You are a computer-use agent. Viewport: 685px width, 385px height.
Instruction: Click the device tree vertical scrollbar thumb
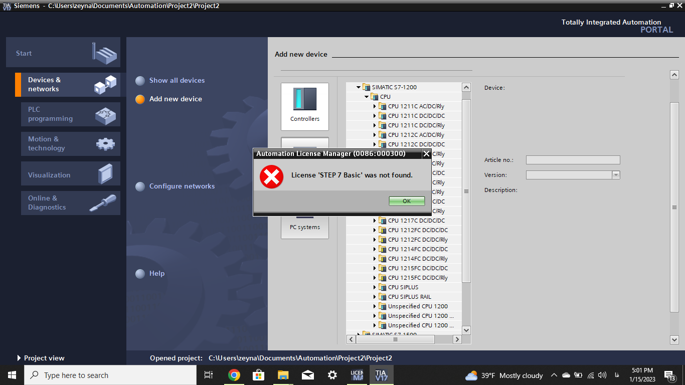point(466,190)
